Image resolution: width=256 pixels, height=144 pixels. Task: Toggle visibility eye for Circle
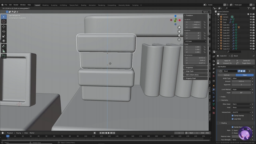point(251,20)
